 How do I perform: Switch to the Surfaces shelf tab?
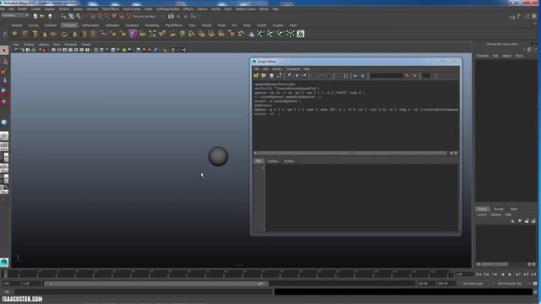click(x=51, y=25)
